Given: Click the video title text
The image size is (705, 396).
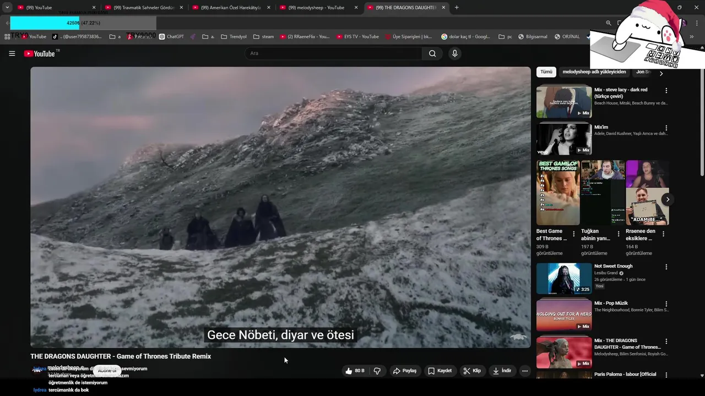Looking at the screenshot, I should [121, 356].
